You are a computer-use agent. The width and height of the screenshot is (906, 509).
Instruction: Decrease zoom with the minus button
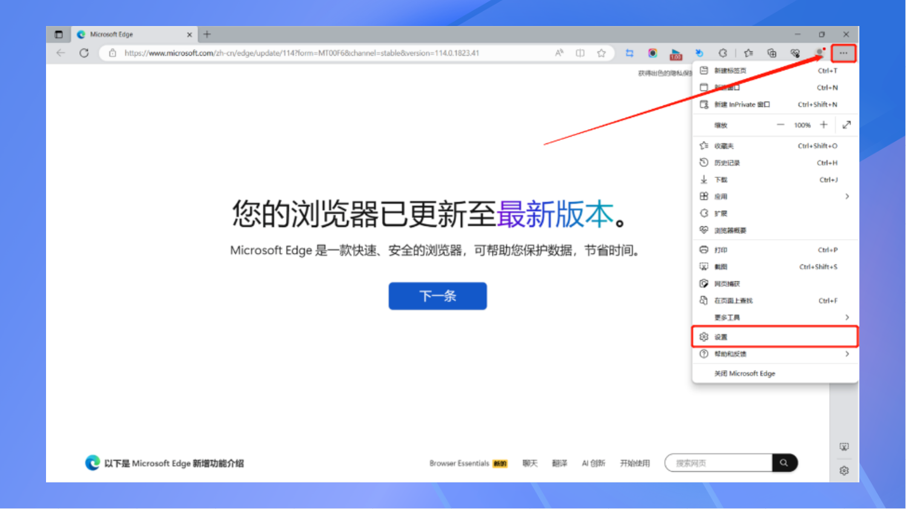point(781,125)
